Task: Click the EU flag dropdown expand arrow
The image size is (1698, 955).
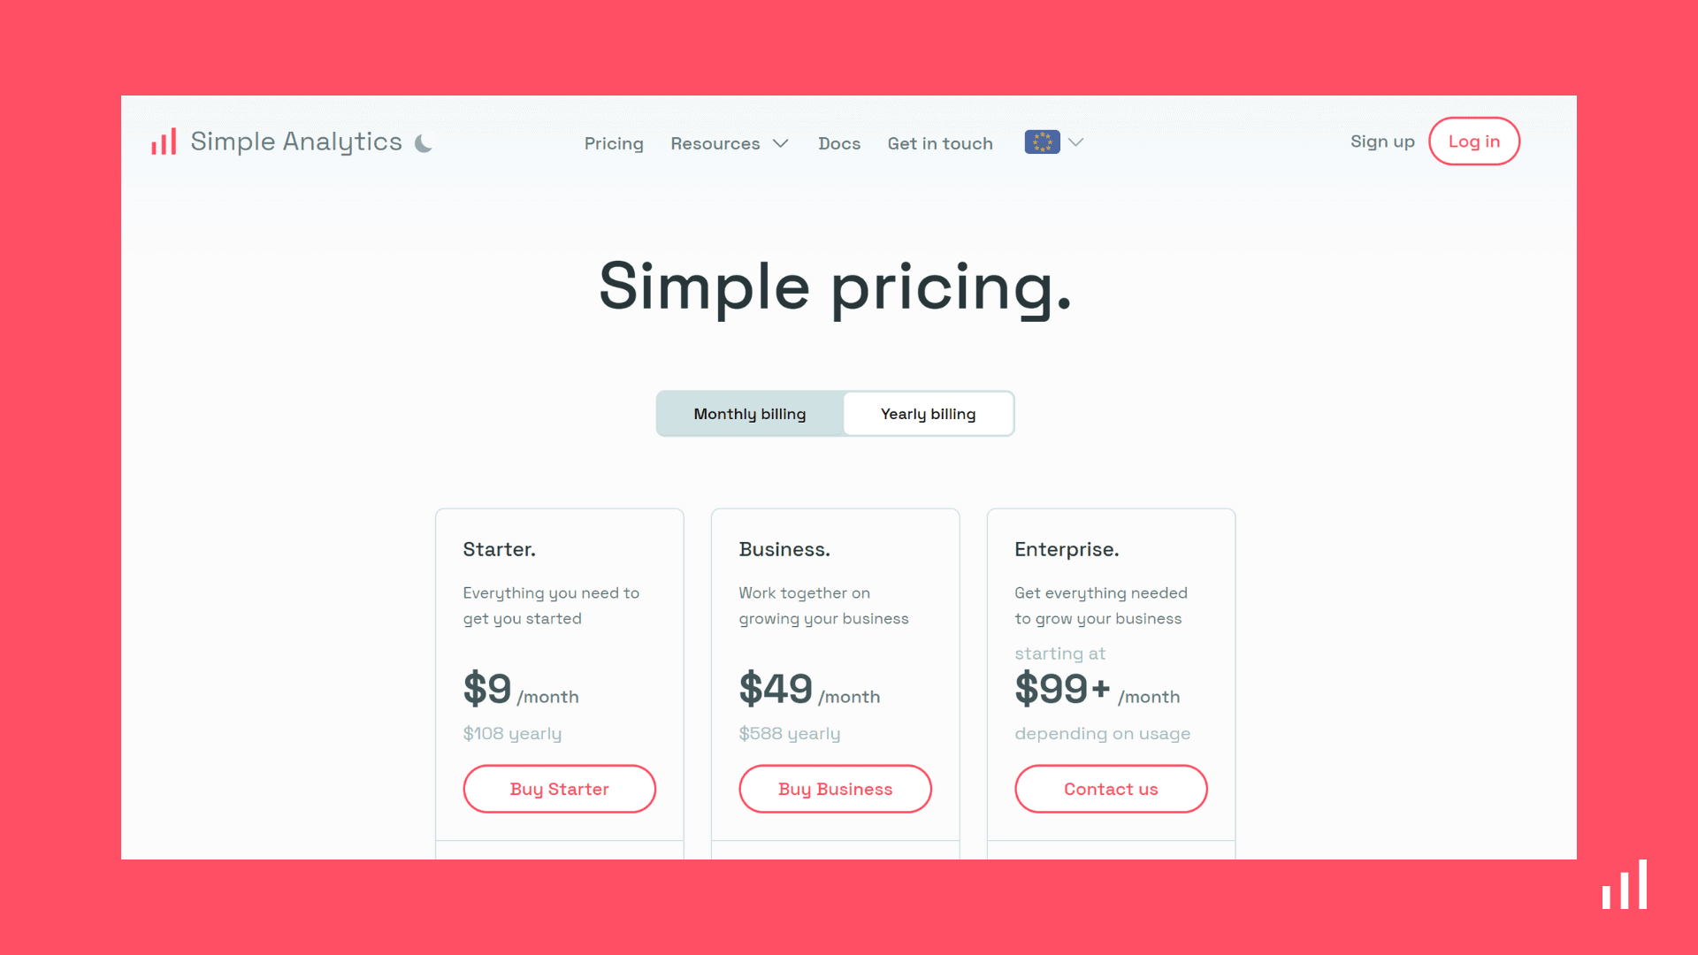Action: pos(1075,141)
